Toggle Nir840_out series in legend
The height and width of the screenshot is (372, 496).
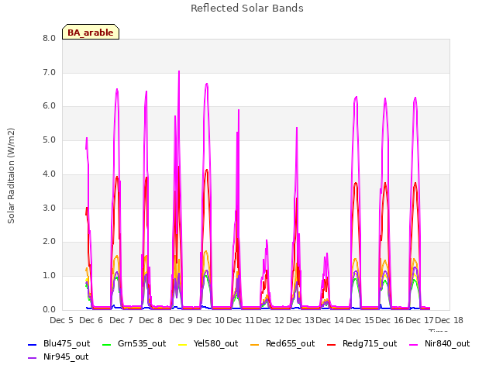tap(439, 344)
